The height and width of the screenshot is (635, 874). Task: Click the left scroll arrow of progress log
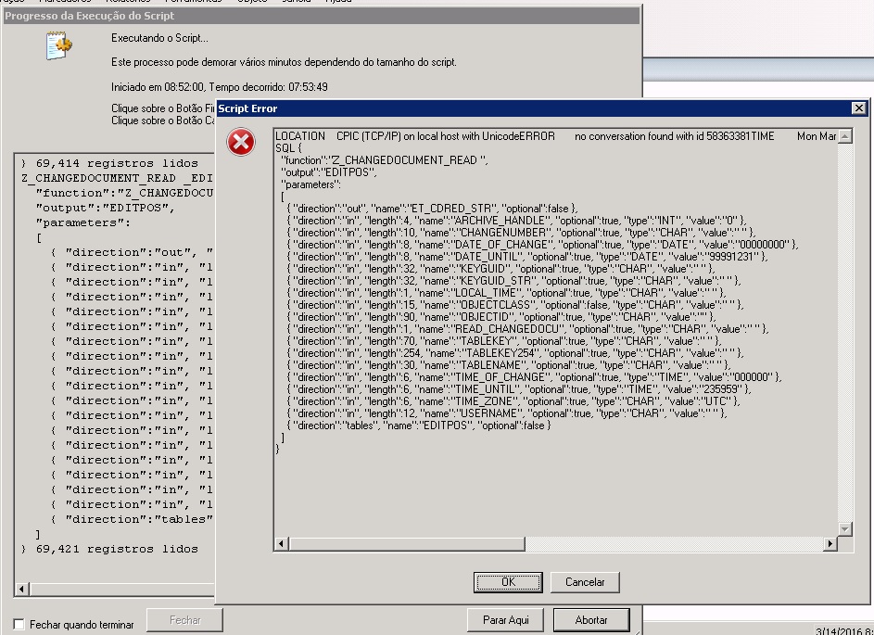click(x=23, y=589)
